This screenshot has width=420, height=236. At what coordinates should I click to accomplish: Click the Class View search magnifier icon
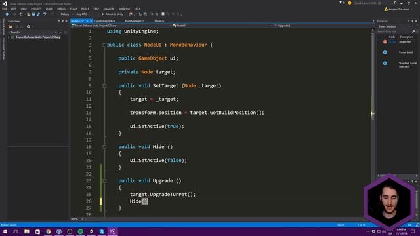click(60, 32)
